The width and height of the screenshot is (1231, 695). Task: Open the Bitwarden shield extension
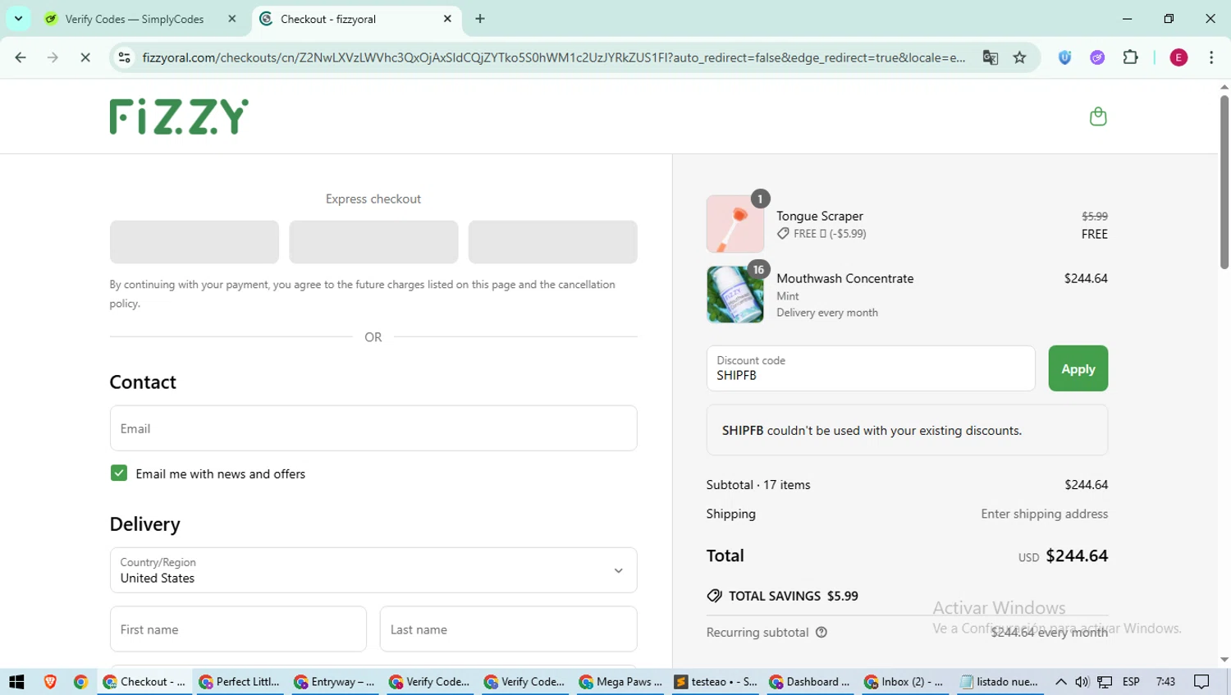(1064, 57)
